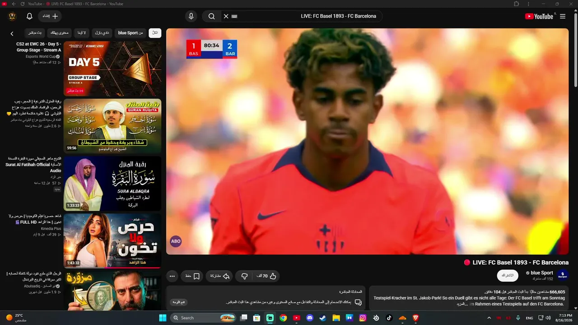Click the 'Surat Al Fatihah Official Audio' title
The width and height of the screenshot is (578, 325).
pos(34,165)
